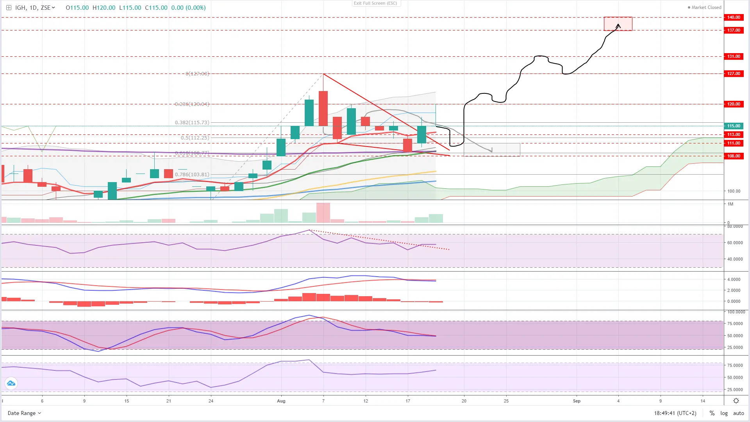Click the 0.786(103.81) Fibonacci level label
This screenshot has width=750, height=422.
pyautogui.click(x=192, y=174)
